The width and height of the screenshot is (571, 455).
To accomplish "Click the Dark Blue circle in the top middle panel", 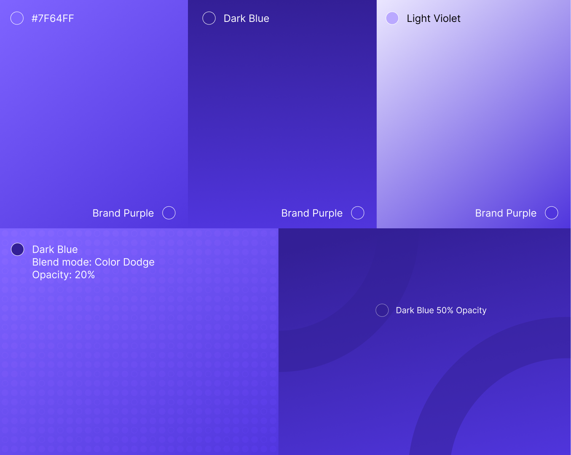I will 209,18.
